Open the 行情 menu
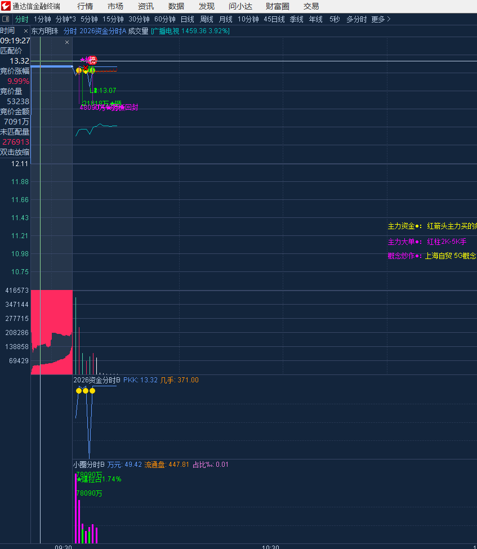The height and width of the screenshot is (549, 477). coord(85,6)
